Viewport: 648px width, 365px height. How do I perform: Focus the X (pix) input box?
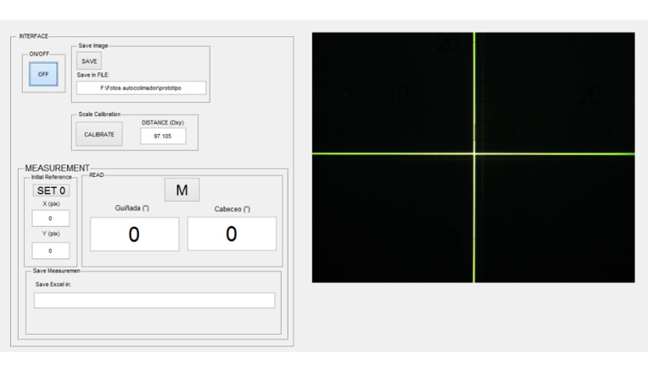click(50, 218)
